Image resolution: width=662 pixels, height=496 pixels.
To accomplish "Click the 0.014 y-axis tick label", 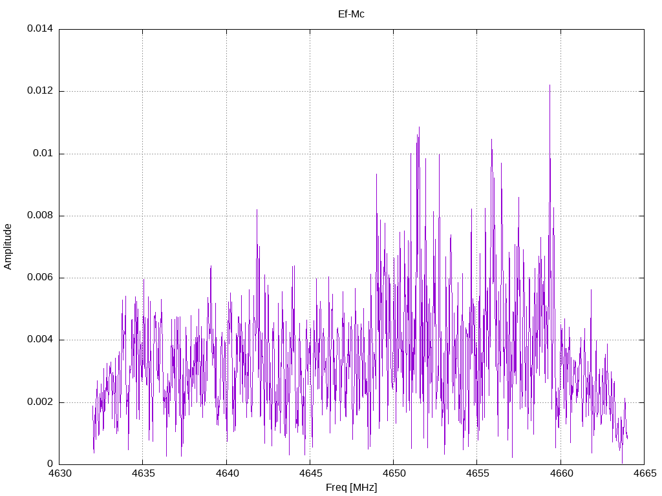I will pos(40,28).
